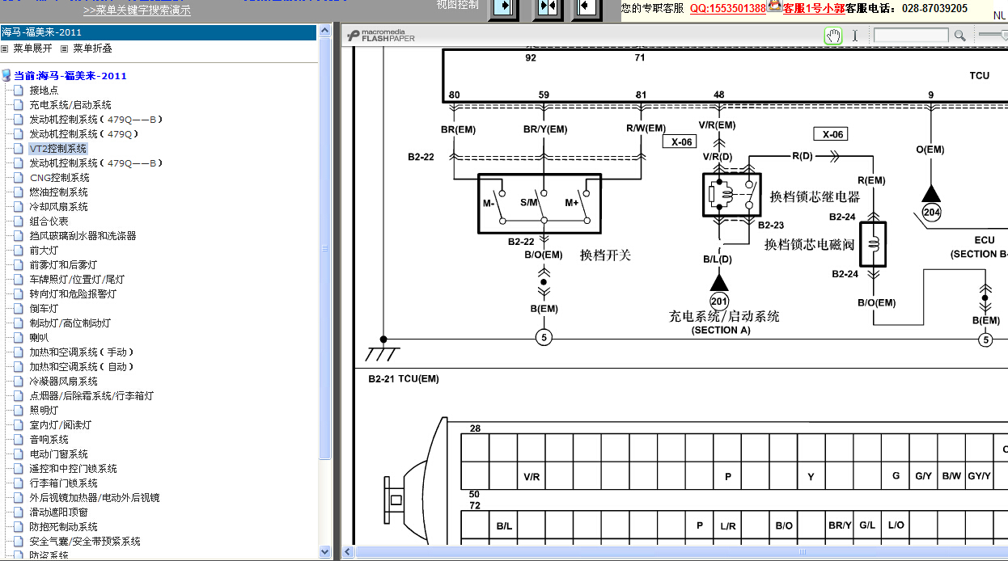Open the 遥控和中控门锁系统 diagram

[x=73, y=469]
